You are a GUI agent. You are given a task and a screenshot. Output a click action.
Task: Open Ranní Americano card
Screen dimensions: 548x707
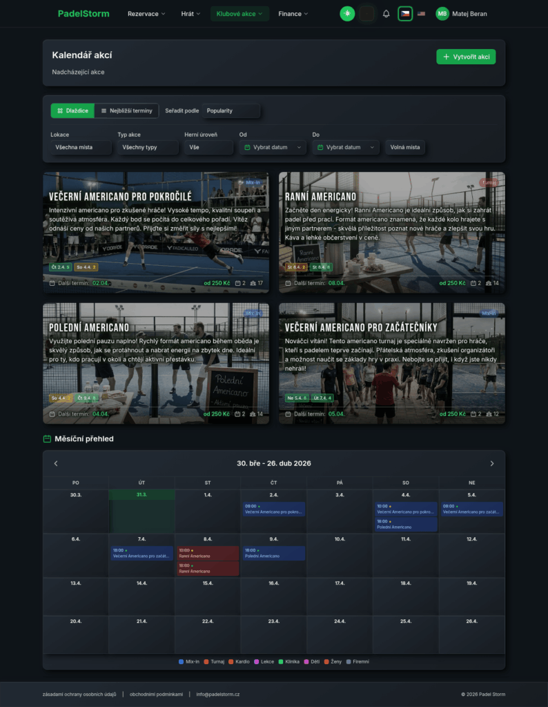click(x=392, y=232)
